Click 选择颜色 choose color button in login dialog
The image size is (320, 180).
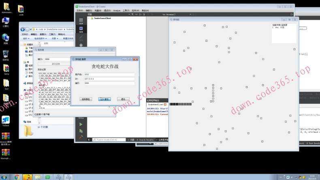pyautogui.click(x=86, y=99)
